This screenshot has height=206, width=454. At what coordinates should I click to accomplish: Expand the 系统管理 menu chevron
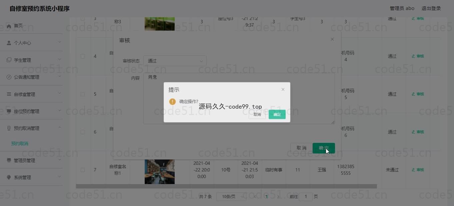pyautogui.click(x=60, y=176)
